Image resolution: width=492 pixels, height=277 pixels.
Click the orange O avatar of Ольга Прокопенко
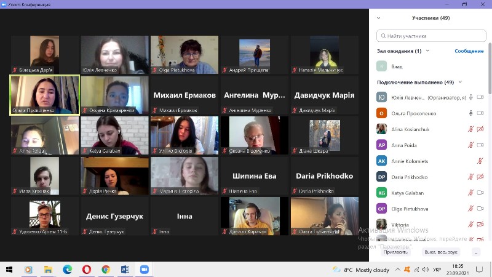coord(381,113)
